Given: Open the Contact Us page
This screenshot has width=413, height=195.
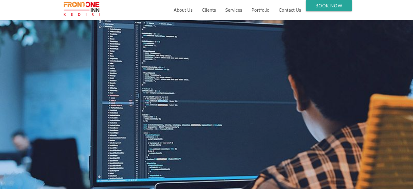Looking at the screenshot, I should click(290, 10).
